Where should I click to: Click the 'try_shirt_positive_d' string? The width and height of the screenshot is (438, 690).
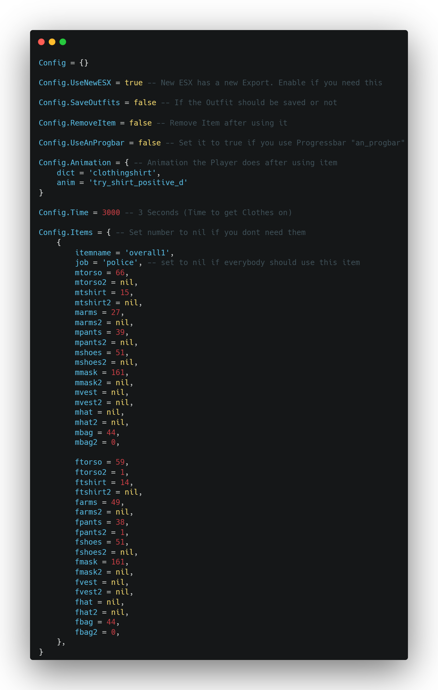pyautogui.click(x=138, y=182)
